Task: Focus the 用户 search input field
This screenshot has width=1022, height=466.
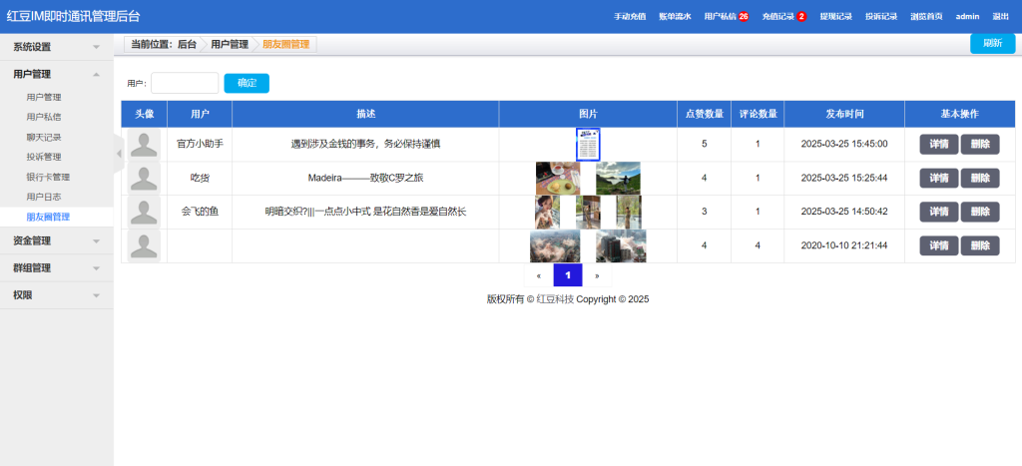Action: point(184,84)
